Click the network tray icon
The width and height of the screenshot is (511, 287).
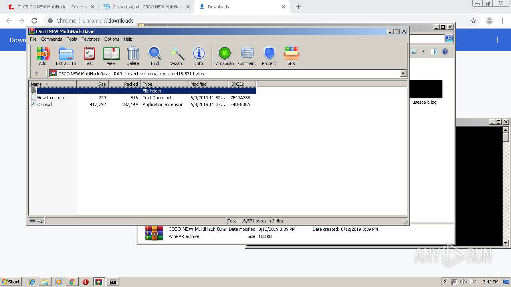click(454, 282)
